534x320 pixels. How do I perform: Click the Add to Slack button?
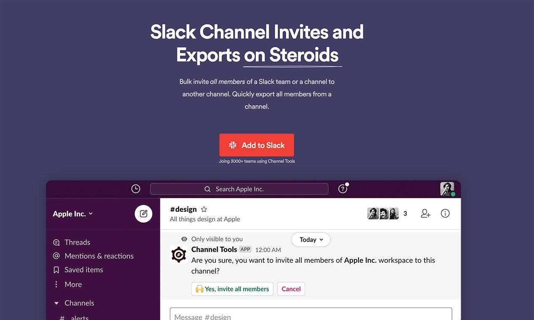[x=257, y=145]
